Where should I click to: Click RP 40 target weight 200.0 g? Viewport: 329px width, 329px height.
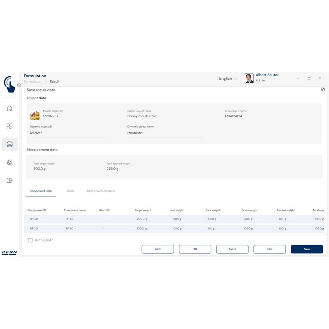tap(142, 219)
